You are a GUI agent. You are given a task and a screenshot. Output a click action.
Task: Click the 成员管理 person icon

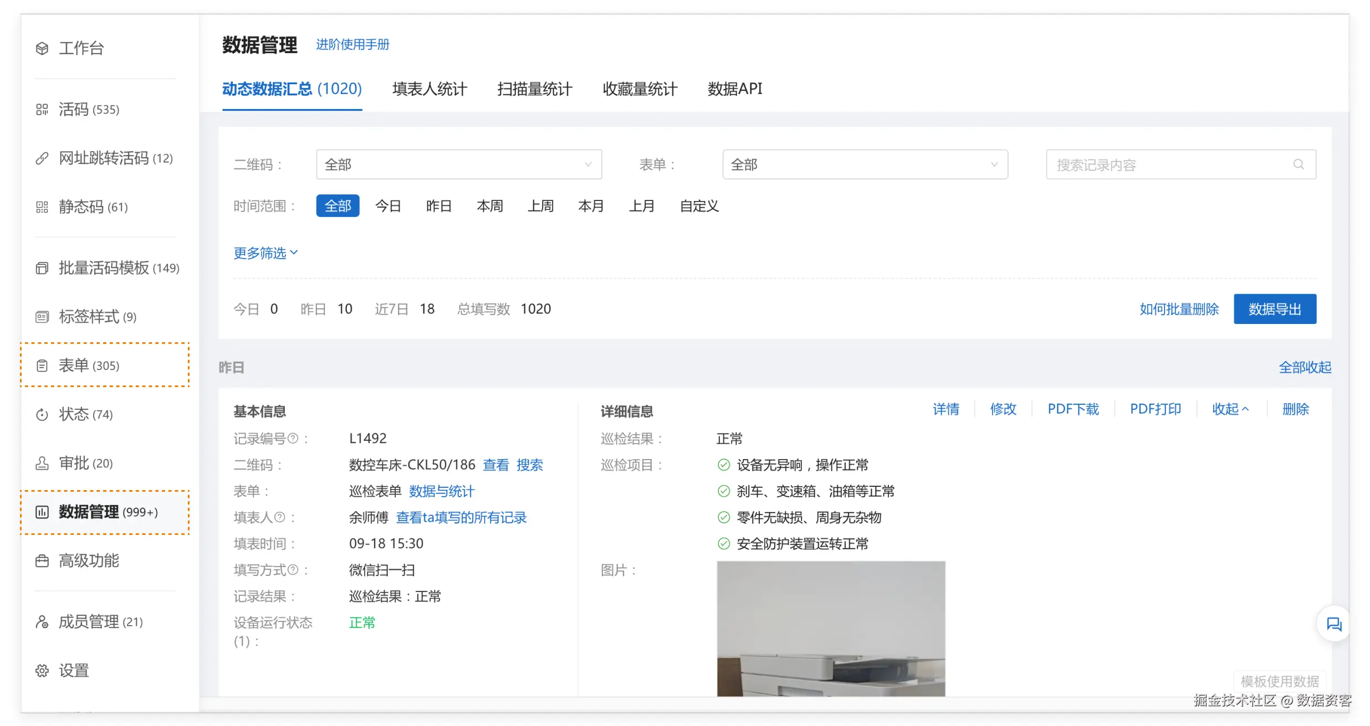(42, 622)
